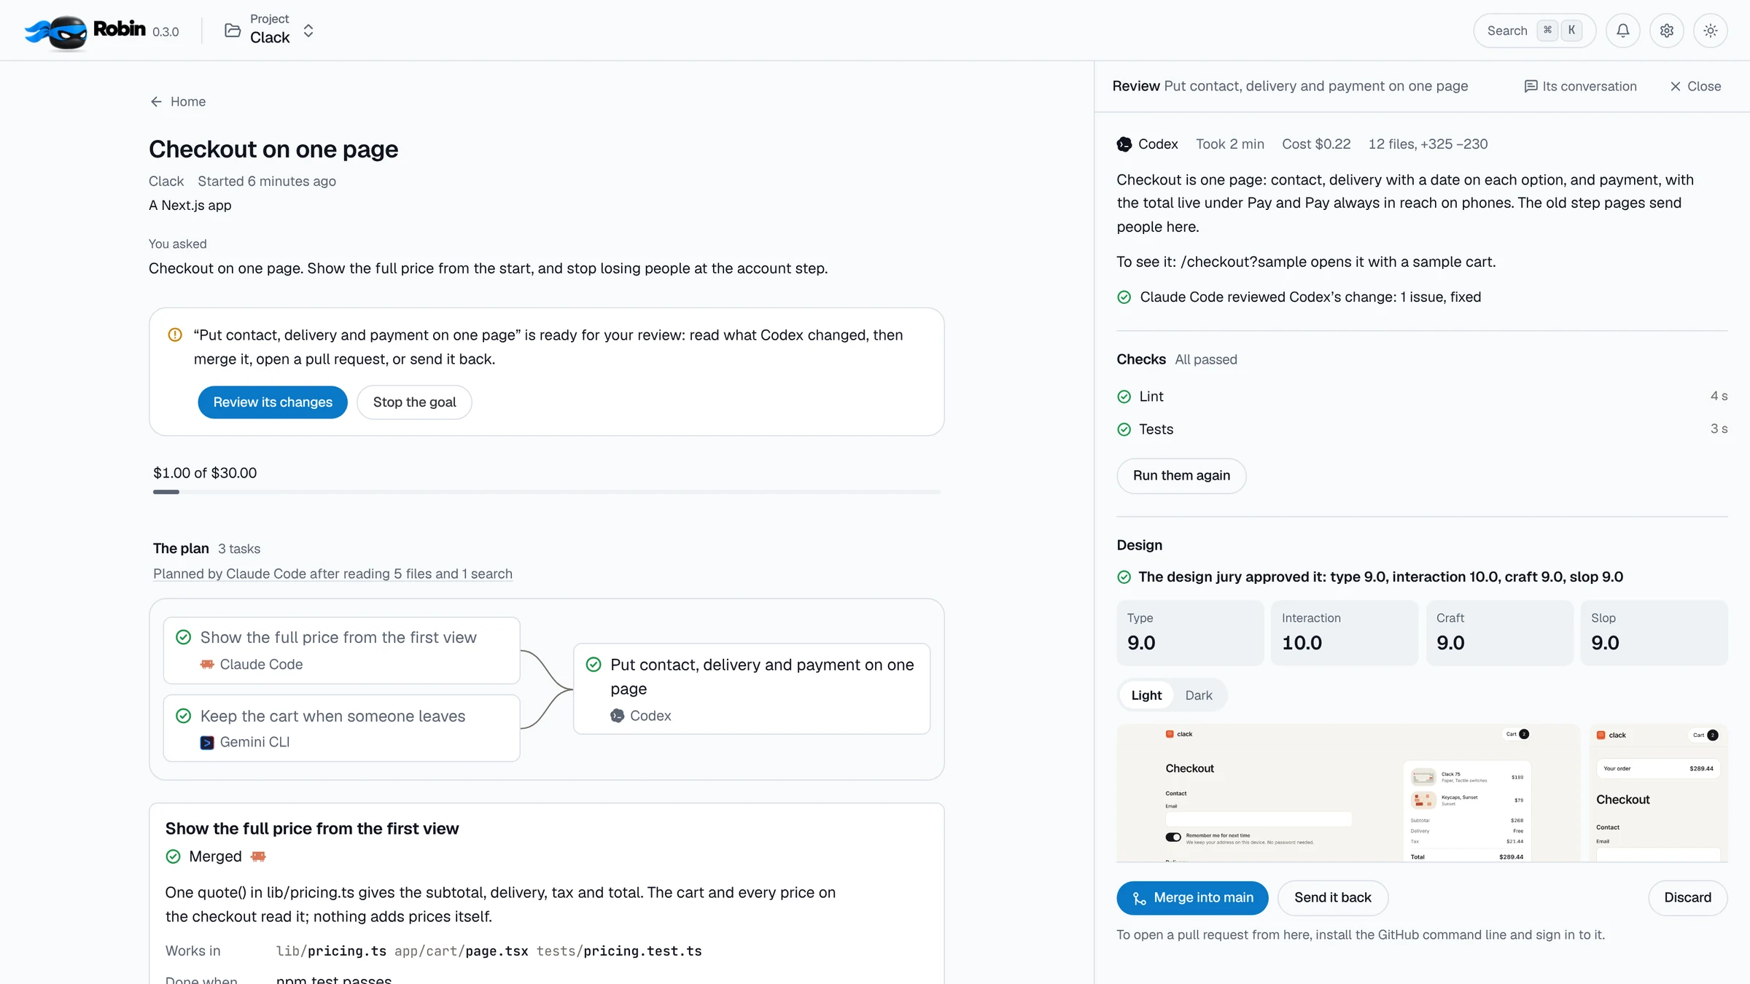1750x984 pixels.
Task: Open settings gear
Action: coord(1666,31)
